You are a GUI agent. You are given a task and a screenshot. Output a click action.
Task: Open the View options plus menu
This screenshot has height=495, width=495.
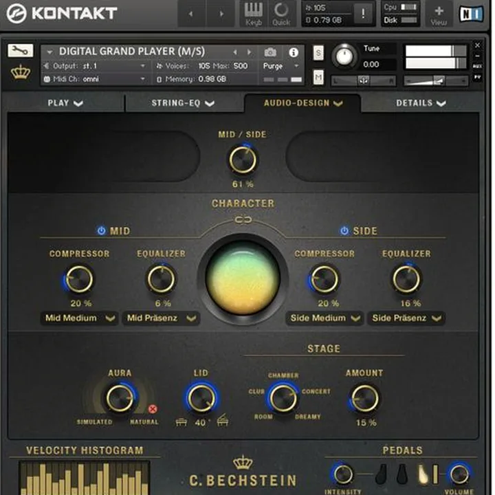tap(439, 14)
